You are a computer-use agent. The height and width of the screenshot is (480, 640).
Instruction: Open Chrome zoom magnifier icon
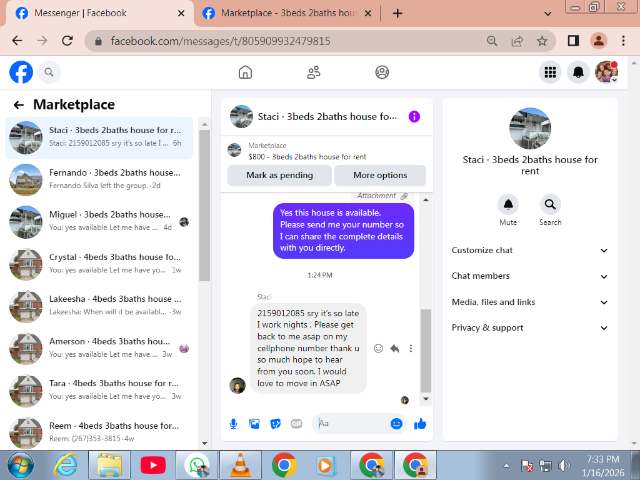point(492,41)
